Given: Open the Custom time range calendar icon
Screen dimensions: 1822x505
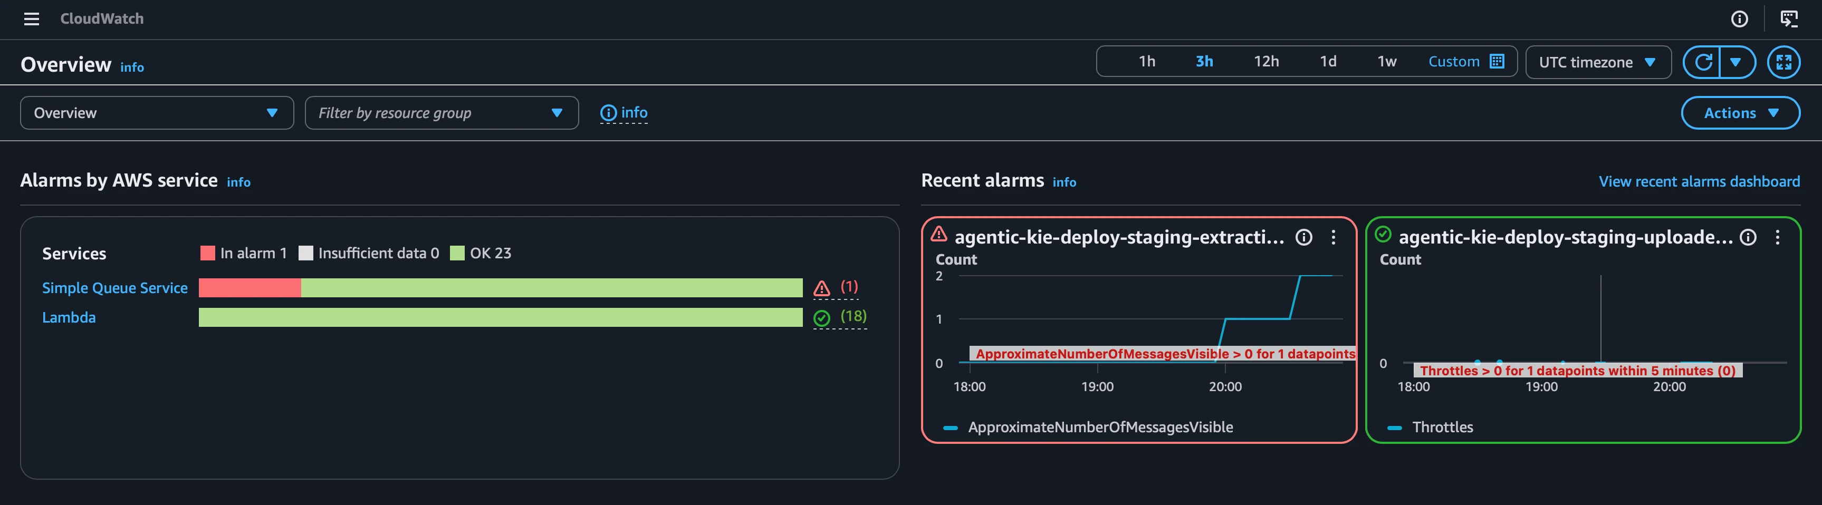Looking at the screenshot, I should click(x=1497, y=62).
